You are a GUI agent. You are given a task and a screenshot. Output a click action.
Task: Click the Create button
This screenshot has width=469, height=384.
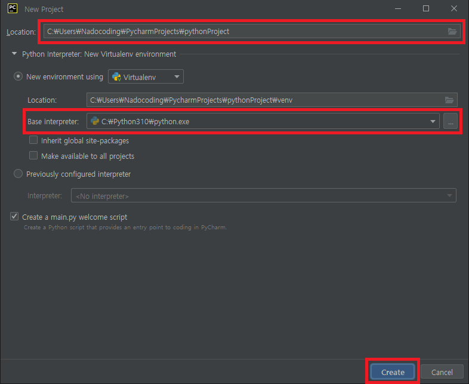(x=393, y=372)
